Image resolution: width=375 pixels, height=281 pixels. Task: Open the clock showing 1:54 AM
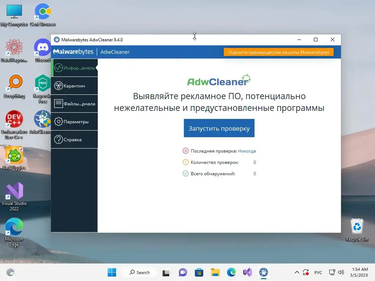coord(359,272)
